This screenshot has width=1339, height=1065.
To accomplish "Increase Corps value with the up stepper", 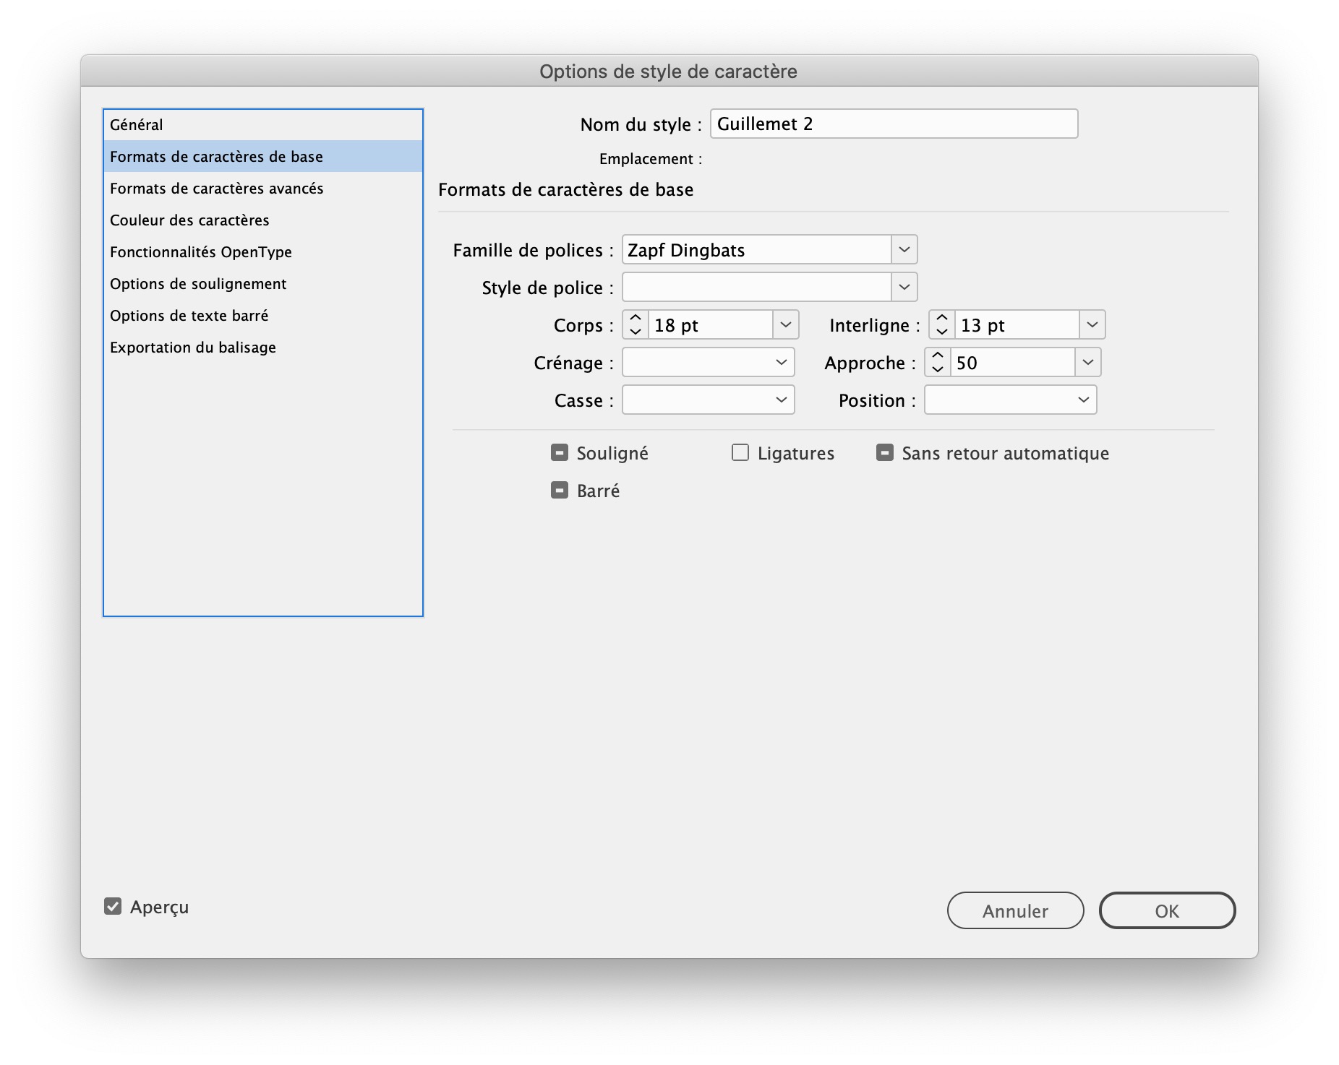I will (635, 319).
